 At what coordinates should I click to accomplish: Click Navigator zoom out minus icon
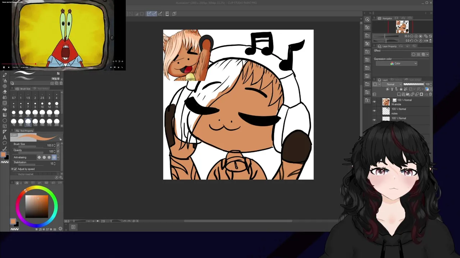click(x=411, y=36)
